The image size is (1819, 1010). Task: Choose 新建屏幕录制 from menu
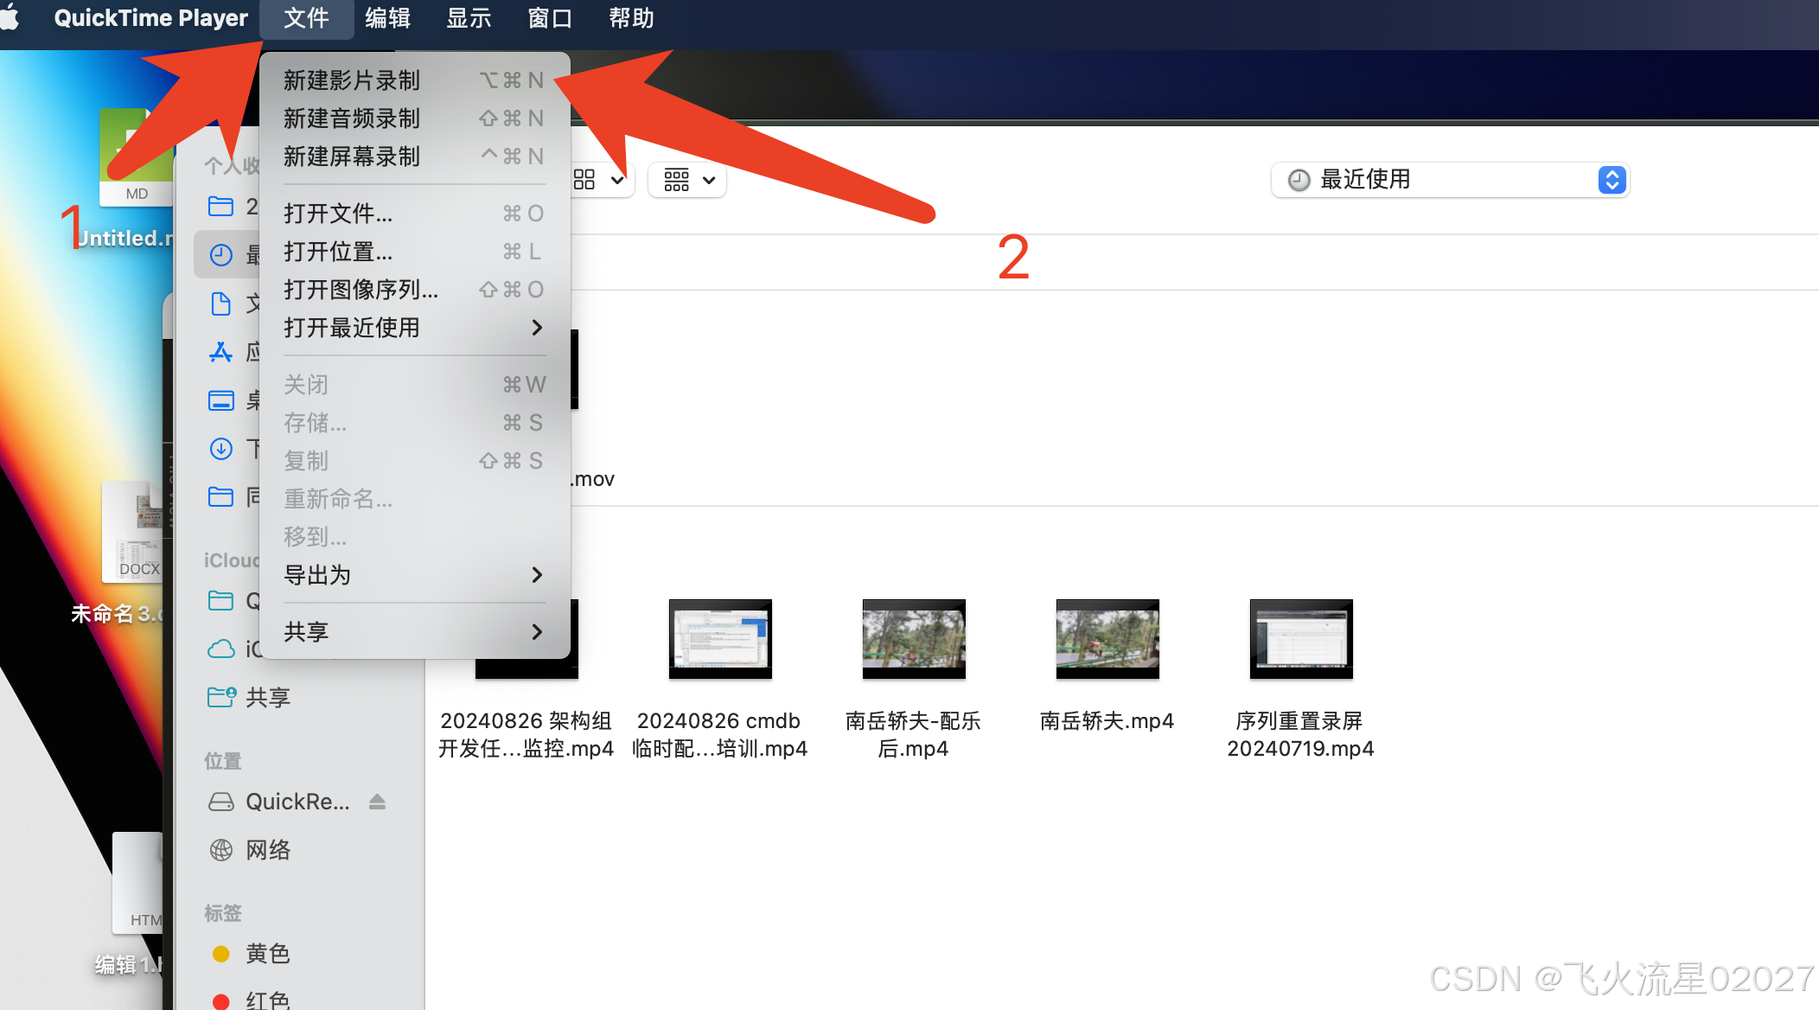tap(352, 157)
